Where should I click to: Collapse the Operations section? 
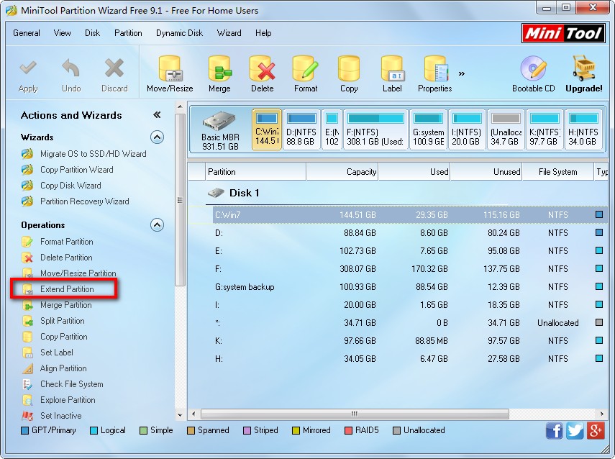(157, 224)
